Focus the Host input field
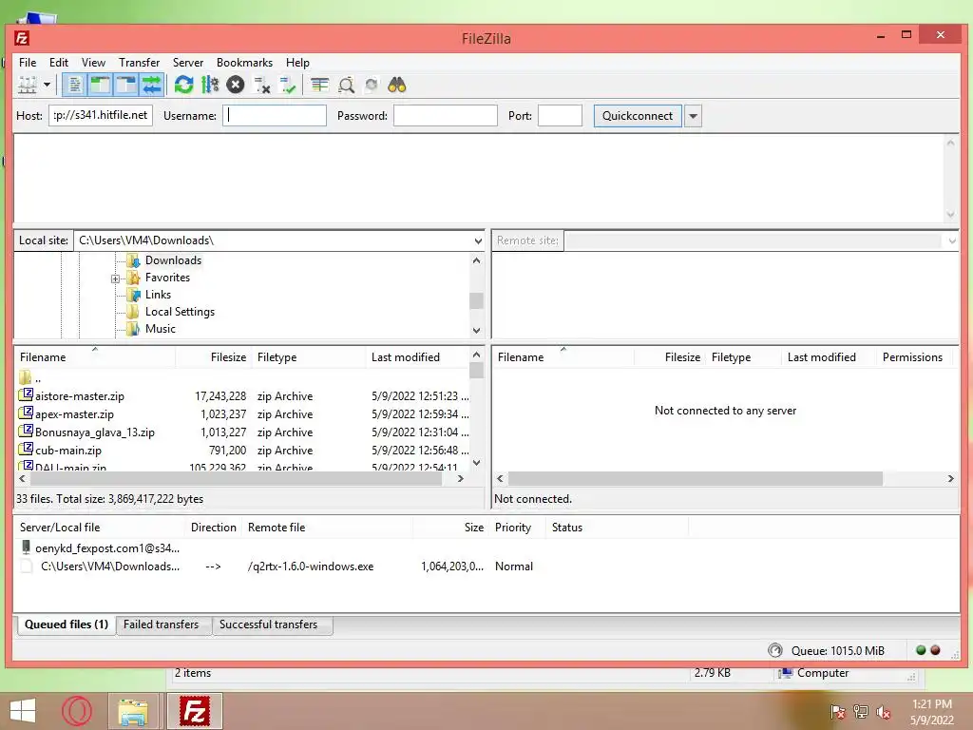Screen dimensions: 973x730 (101, 115)
